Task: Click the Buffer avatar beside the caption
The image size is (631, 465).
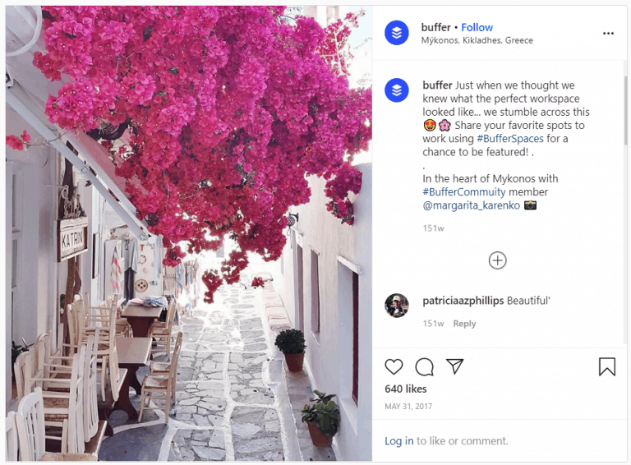Action: point(396,90)
